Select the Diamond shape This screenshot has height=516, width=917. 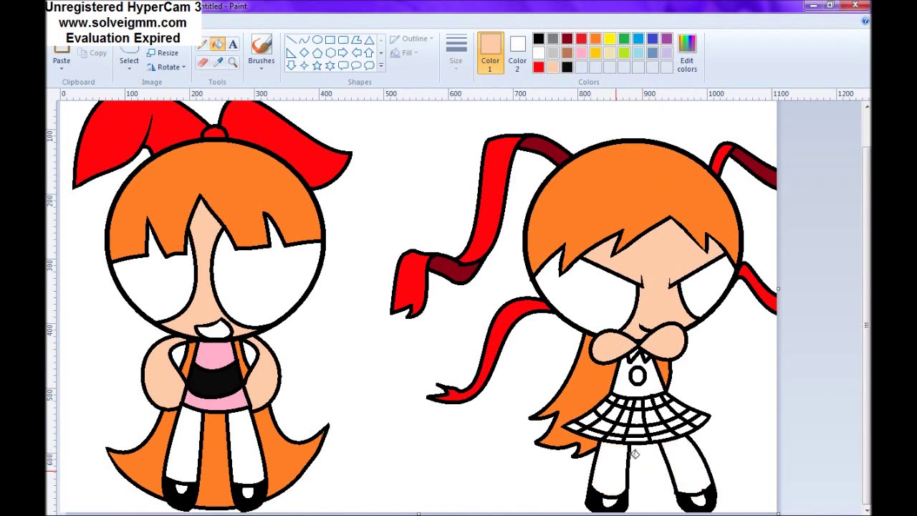coord(304,53)
